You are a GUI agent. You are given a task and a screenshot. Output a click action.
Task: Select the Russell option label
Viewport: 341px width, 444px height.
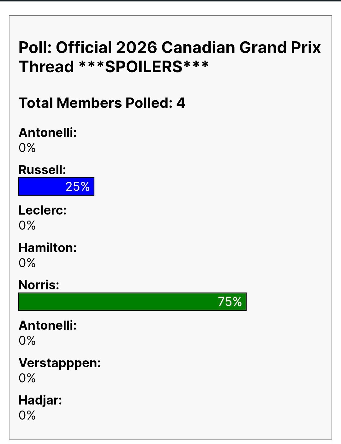(x=42, y=170)
